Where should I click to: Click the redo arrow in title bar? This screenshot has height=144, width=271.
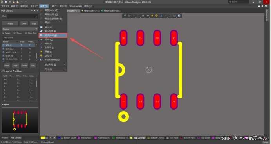[x=25, y=2]
